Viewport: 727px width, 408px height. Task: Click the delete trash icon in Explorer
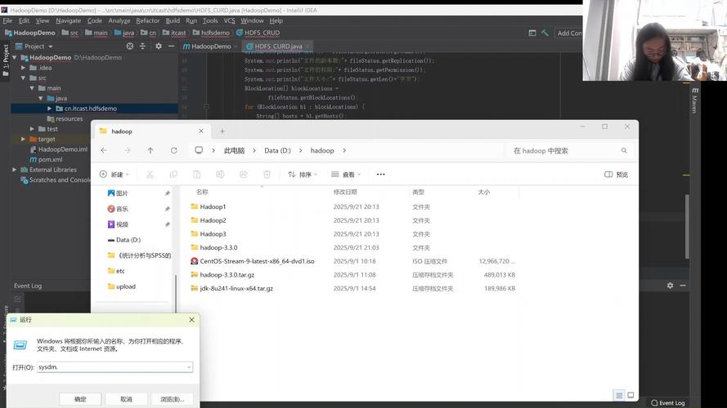pyautogui.click(x=267, y=175)
